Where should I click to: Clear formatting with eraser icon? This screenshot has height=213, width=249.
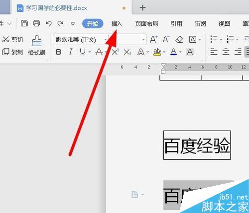pos(179,40)
